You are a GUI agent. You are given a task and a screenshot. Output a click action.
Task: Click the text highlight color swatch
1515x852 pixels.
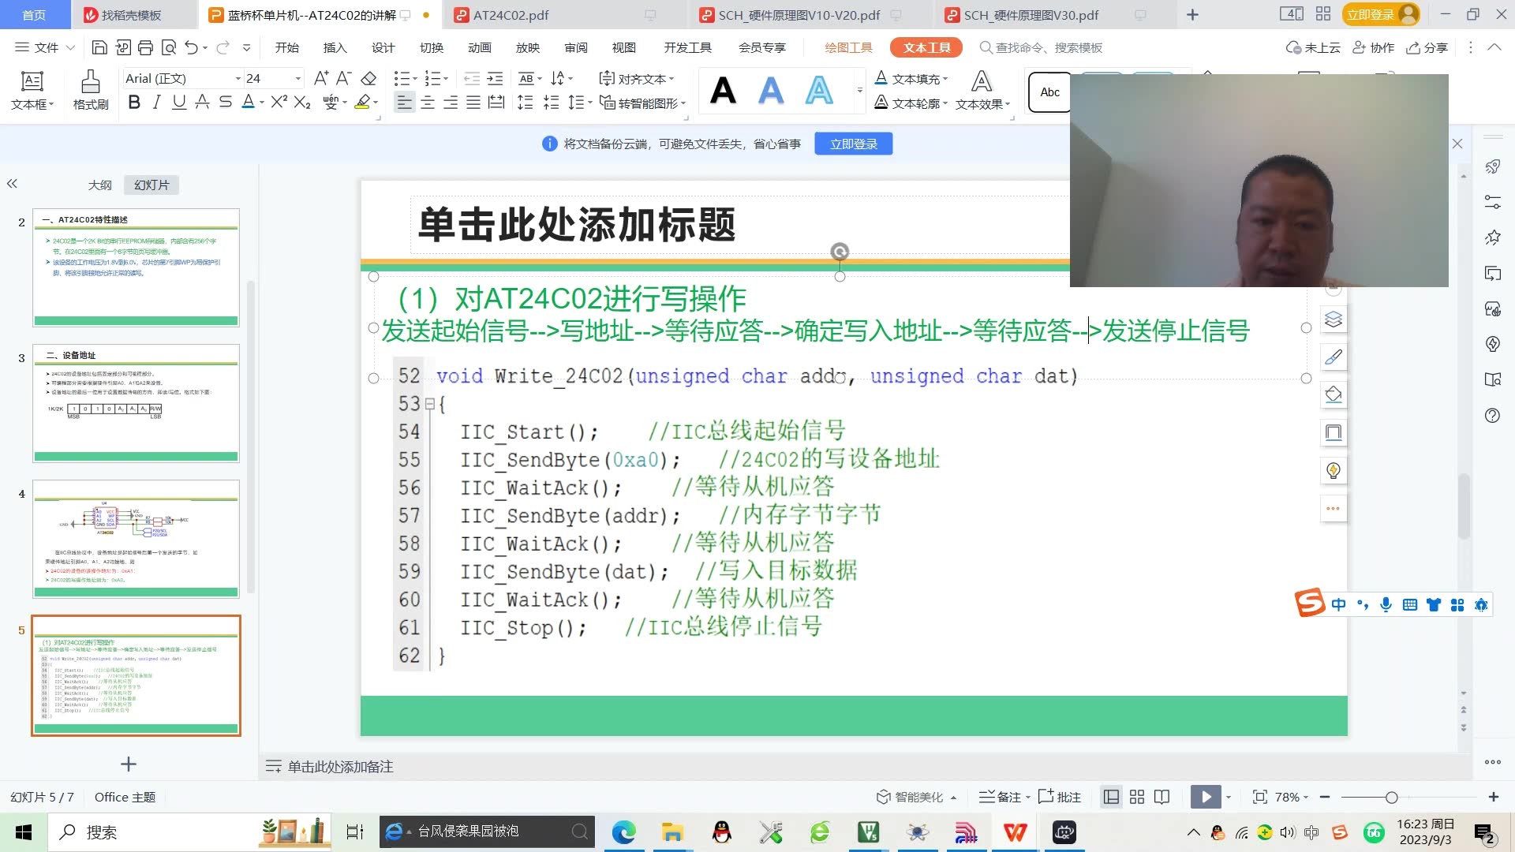[362, 103]
